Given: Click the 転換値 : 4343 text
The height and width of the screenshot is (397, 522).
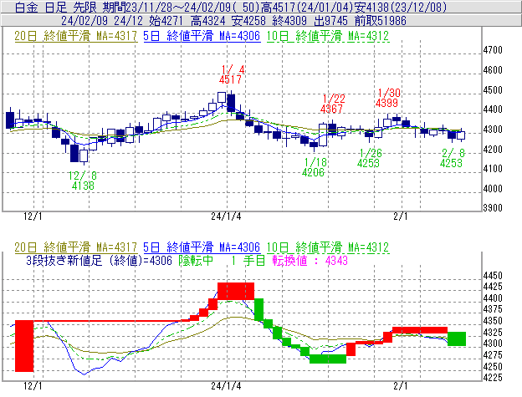Looking at the screenshot, I should [x=310, y=261].
